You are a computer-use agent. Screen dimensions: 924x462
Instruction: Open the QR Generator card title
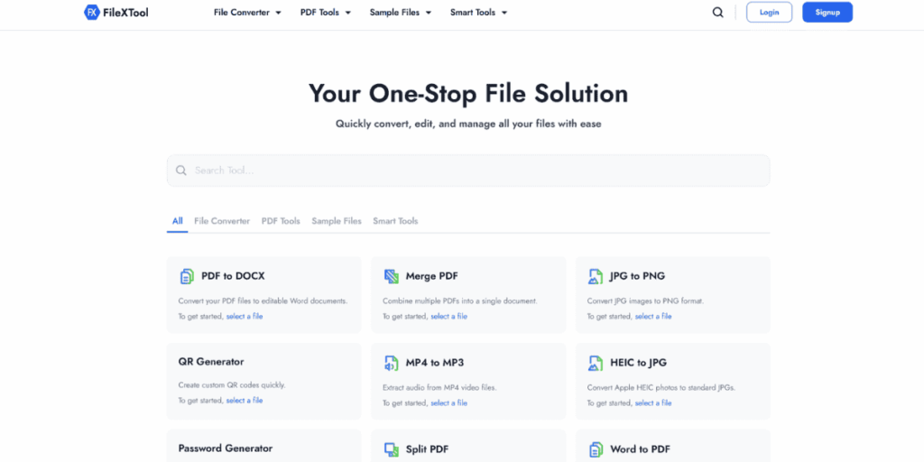tap(211, 362)
